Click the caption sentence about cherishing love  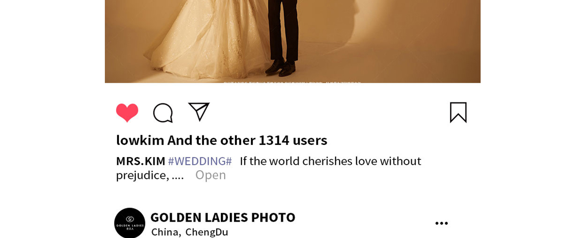point(330,161)
